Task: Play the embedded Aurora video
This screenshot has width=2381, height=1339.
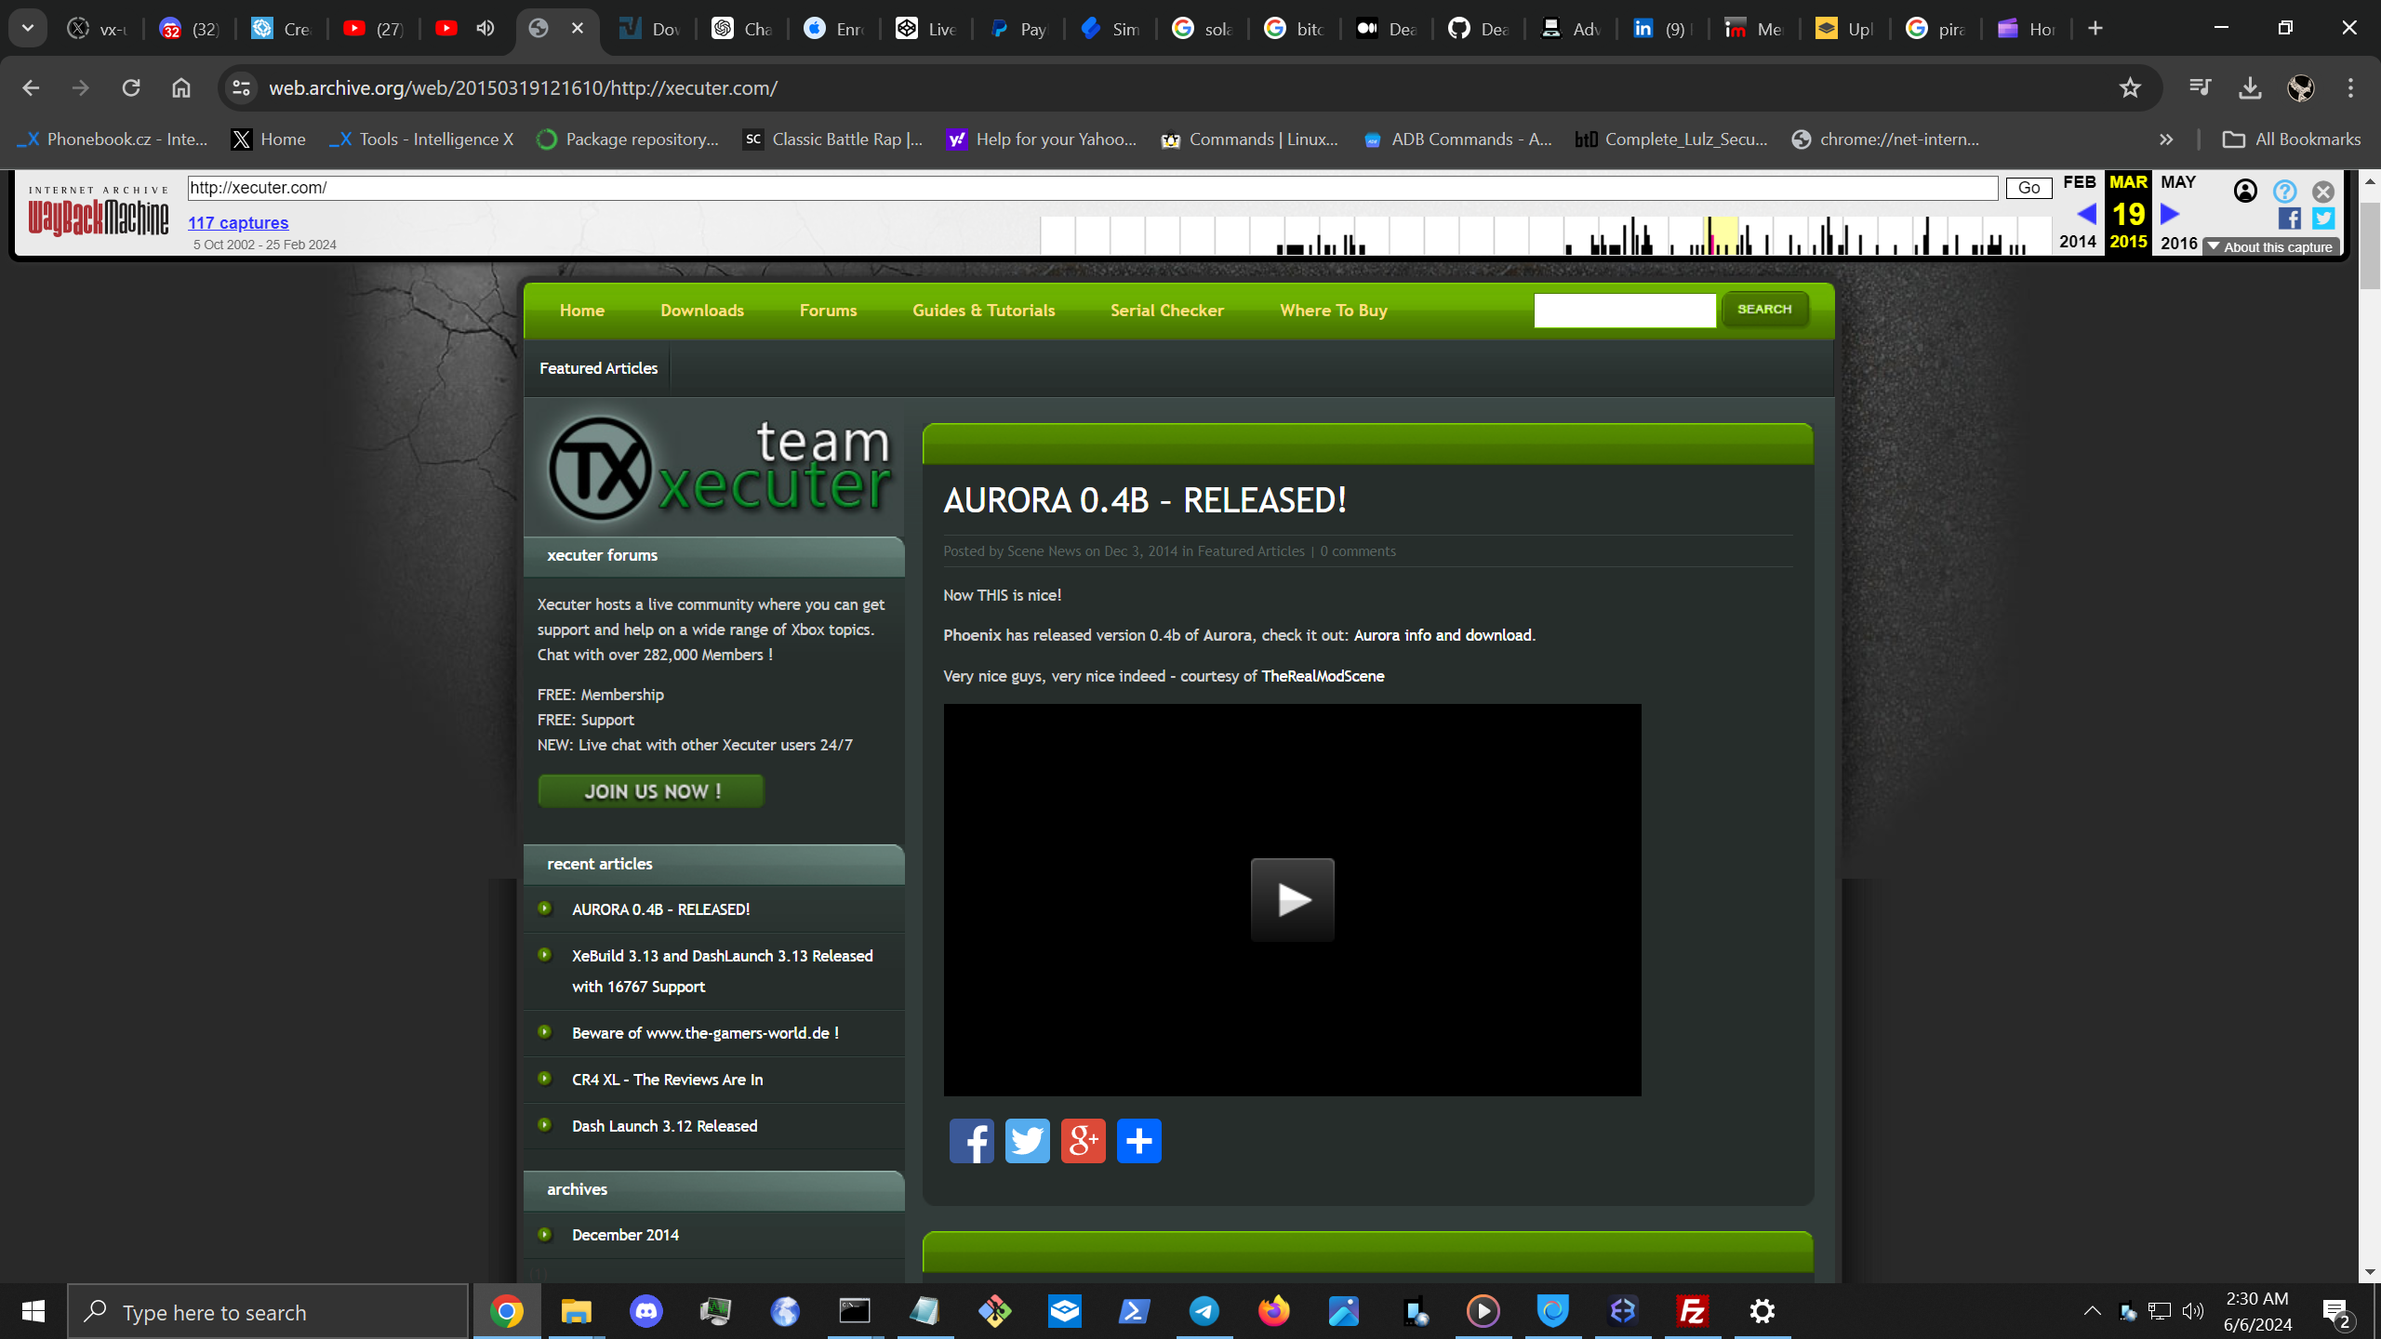Action: [x=1292, y=899]
